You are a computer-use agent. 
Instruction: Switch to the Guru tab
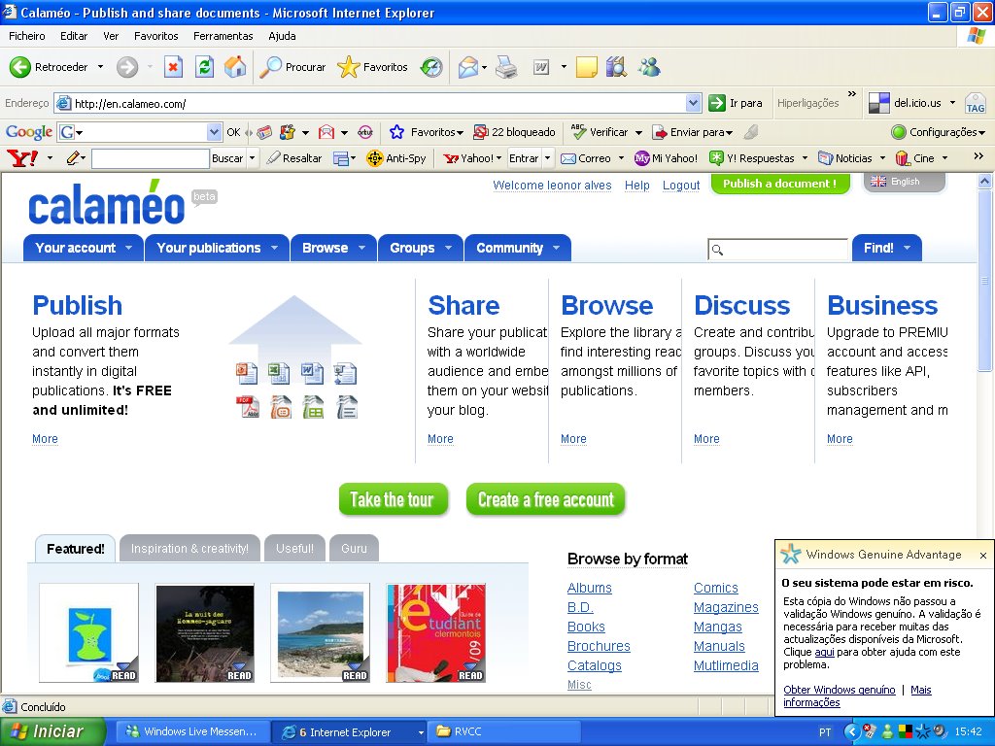tap(354, 549)
